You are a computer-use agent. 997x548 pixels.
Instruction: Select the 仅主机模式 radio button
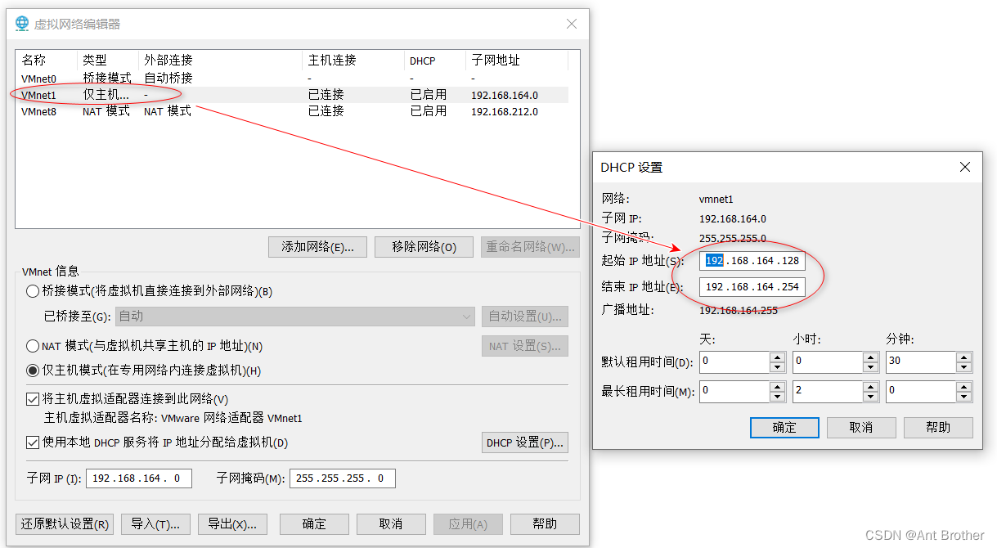(33, 371)
